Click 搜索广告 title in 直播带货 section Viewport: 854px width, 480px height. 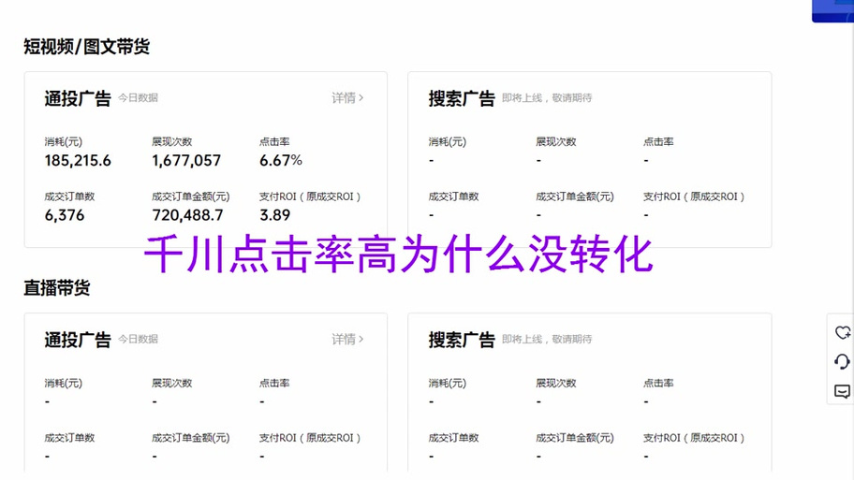(x=462, y=340)
